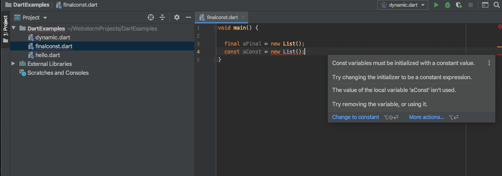Image resolution: width=502 pixels, height=176 pixels.
Task: Start debugging with the bug icon
Action: click(x=448, y=5)
